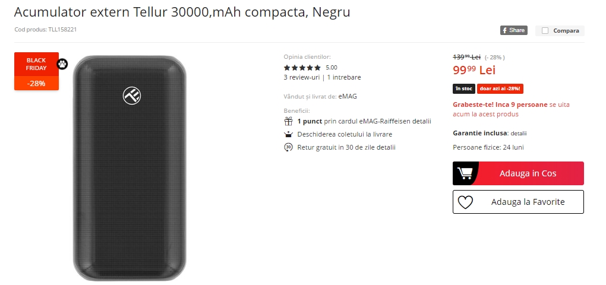Click the 'doar azi ai -28%!' badge

click(500, 88)
